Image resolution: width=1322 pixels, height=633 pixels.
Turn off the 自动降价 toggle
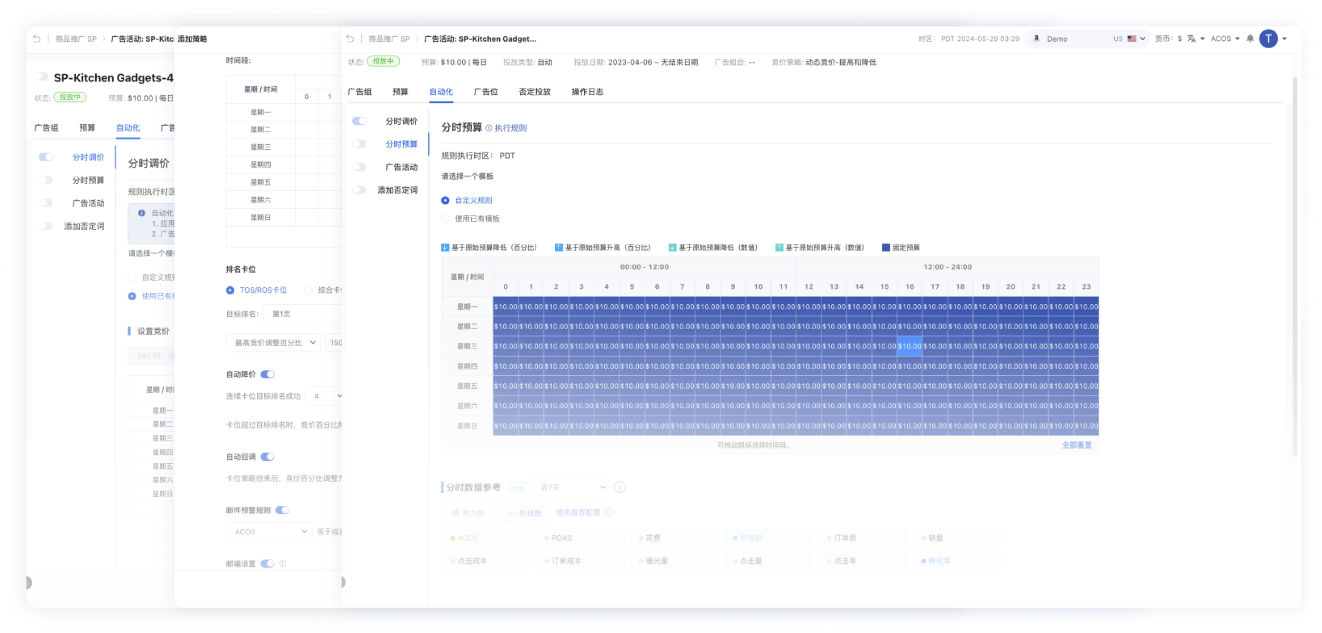pyautogui.click(x=268, y=374)
